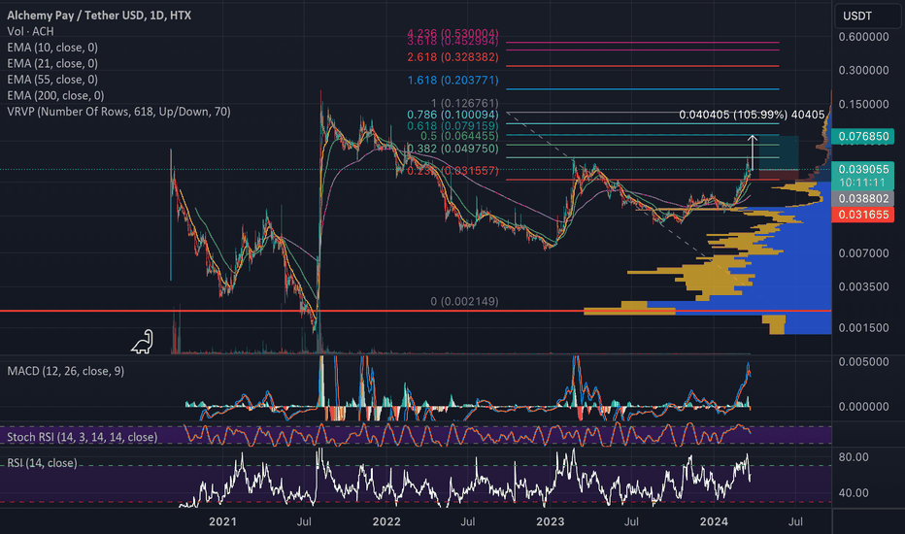The height and width of the screenshot is (534, 905).
Task: Click the 2022 label on time axis
Action: click(x=386, y=522)
